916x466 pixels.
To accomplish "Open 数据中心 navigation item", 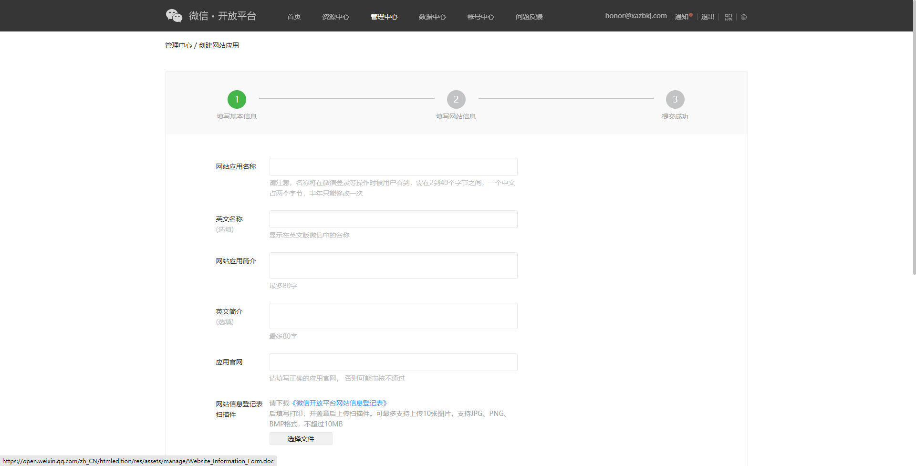I will point(432,17).
